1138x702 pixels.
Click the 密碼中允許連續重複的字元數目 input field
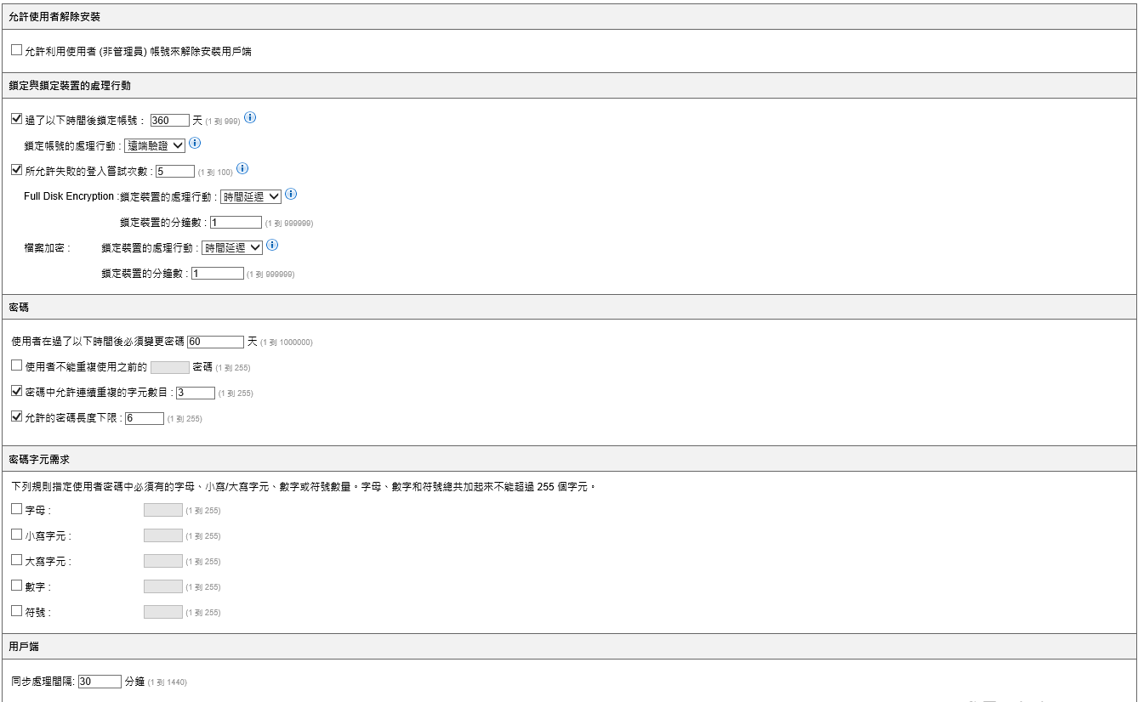tap(196, 393)
